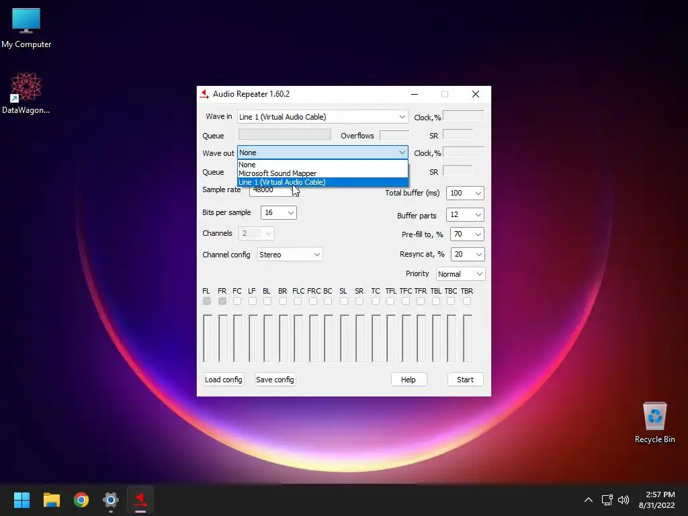Open the Pre-fill to % dropdown
This screenshot has width=688, height=516.
(478, 234)
